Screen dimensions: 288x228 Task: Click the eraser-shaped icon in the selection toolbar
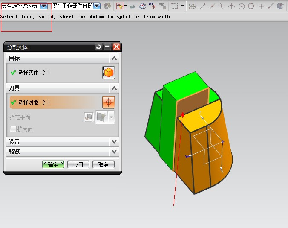pyautogui.click(x=143, y=6)
